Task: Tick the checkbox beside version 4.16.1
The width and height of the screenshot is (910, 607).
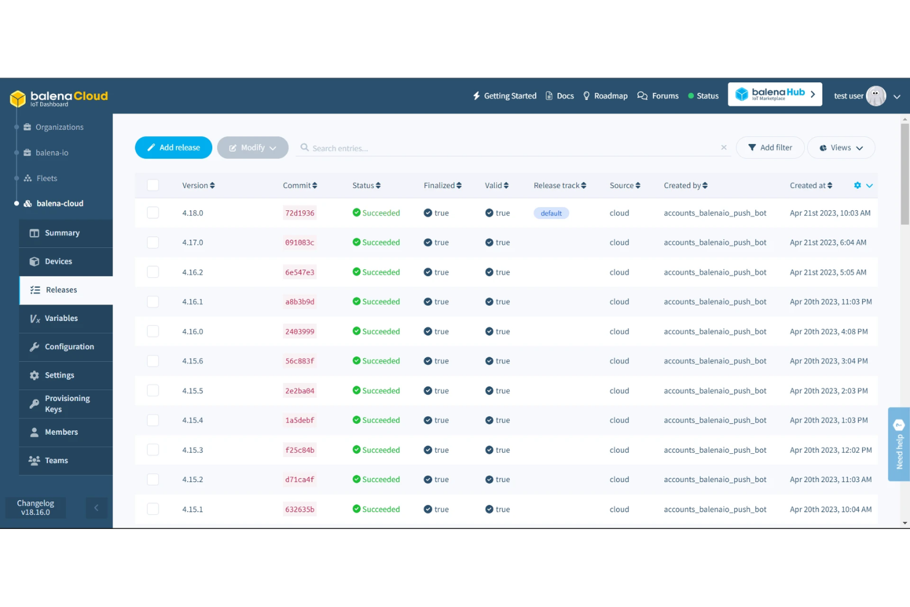Action: click(x=152, y=301)
